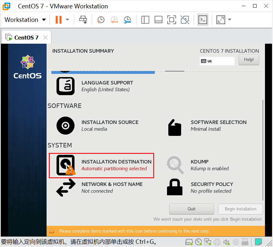Send Ctrl+Alt+Del to the VM
The width and height of the screenshot is (273, 247).
click(83, 20)
